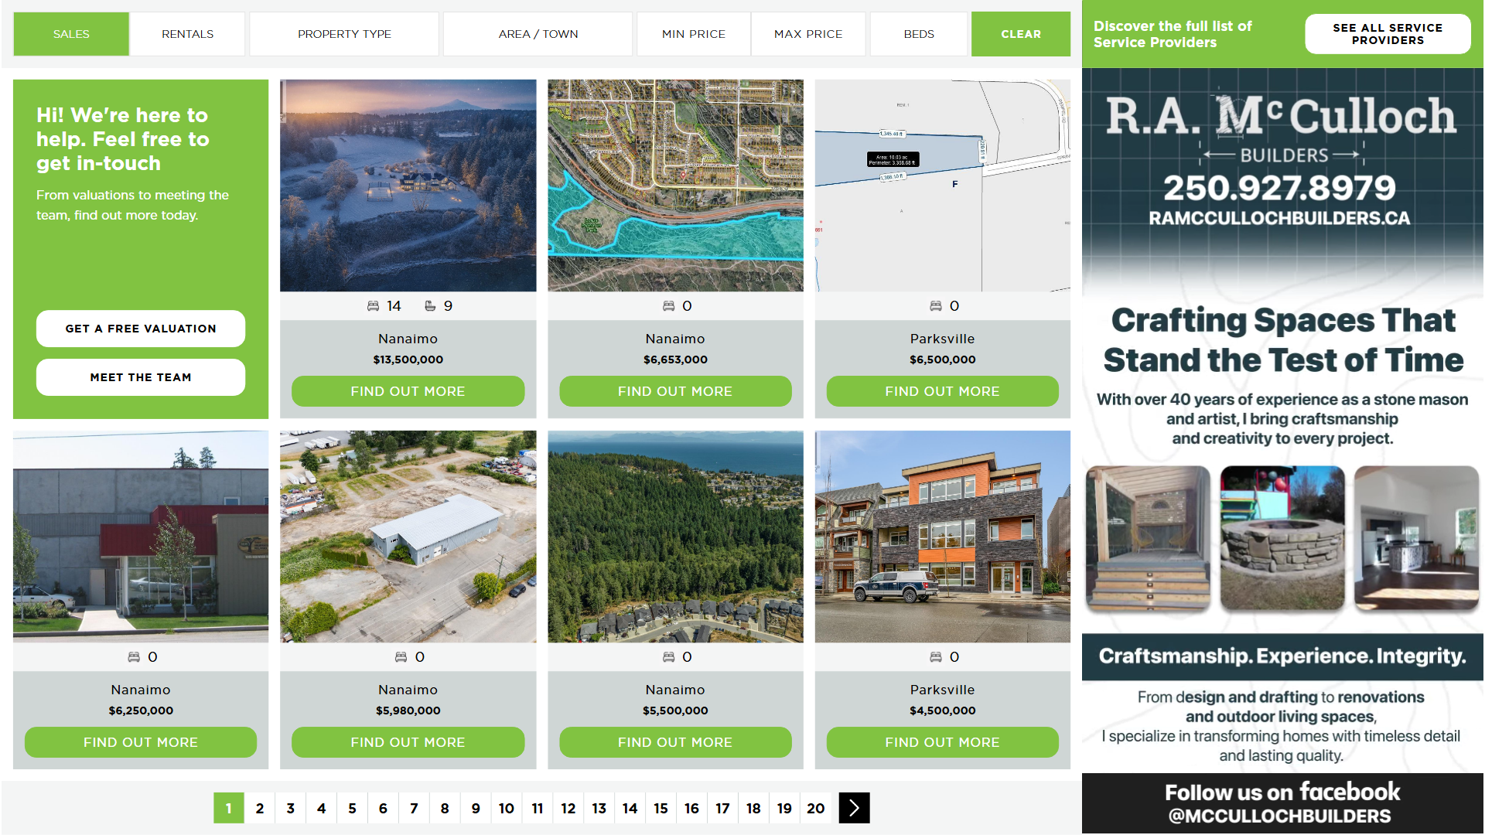Go to page 7 of results
Screen dimensions: 1485x835
pyautogui.click(x=414, y=808)
